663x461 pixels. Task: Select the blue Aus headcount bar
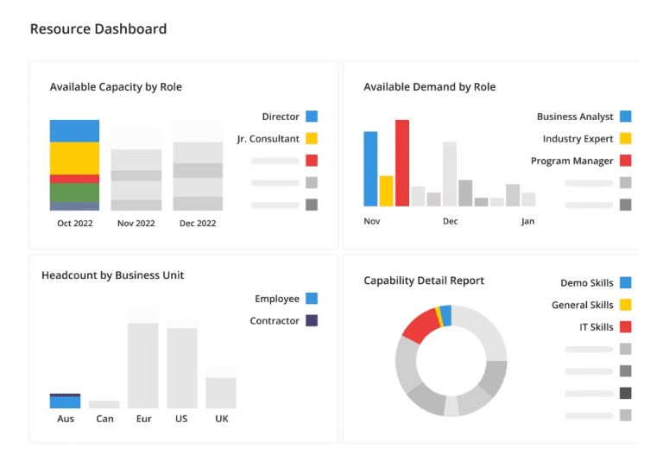pyautogui.click(x=65, y=402)
